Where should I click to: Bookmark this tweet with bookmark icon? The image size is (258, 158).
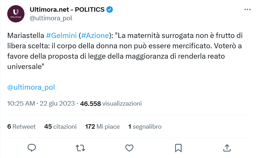pos(178,148)
